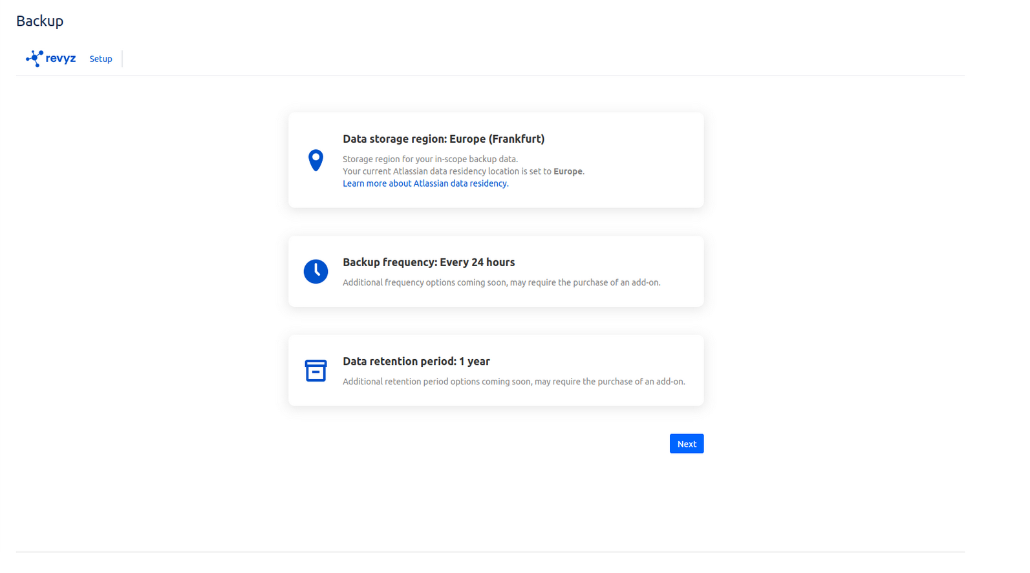Click the additional frequency options description
This screenshot has height=573, width=1030.
501,283
